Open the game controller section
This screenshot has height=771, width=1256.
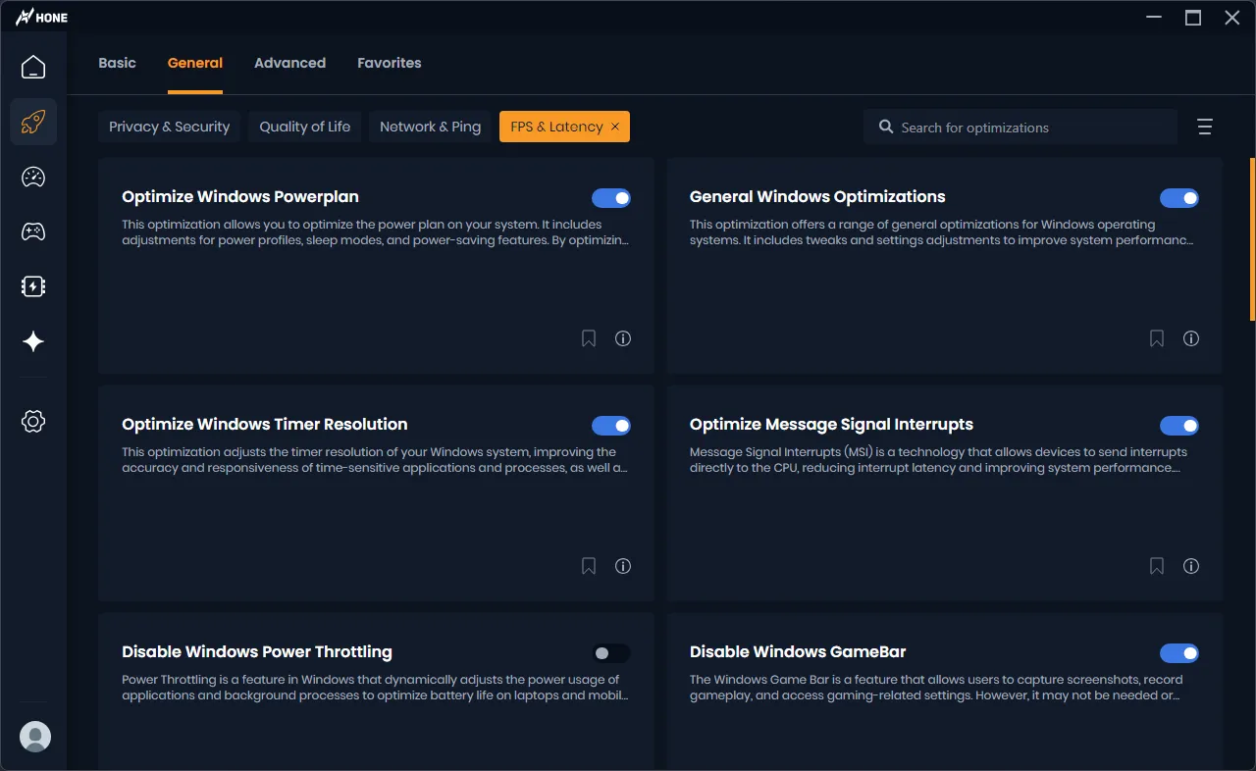pyautogui.click(x=33, y=231)
